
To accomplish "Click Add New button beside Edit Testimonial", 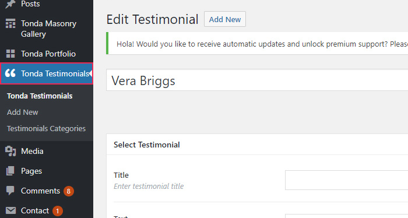I will coord(225,19).
